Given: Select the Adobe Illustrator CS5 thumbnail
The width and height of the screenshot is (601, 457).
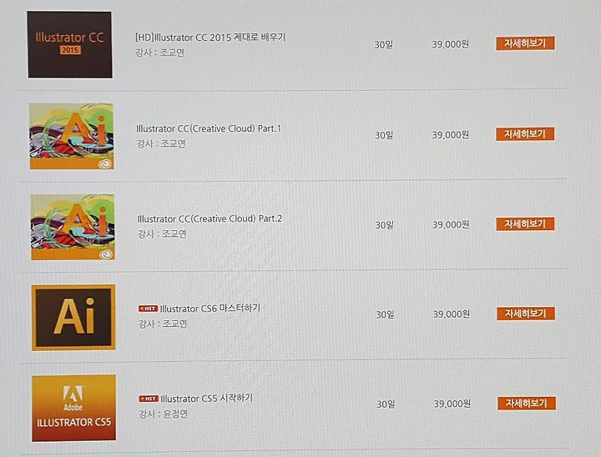Looking at the screenshot, I should tap(74, 408).
